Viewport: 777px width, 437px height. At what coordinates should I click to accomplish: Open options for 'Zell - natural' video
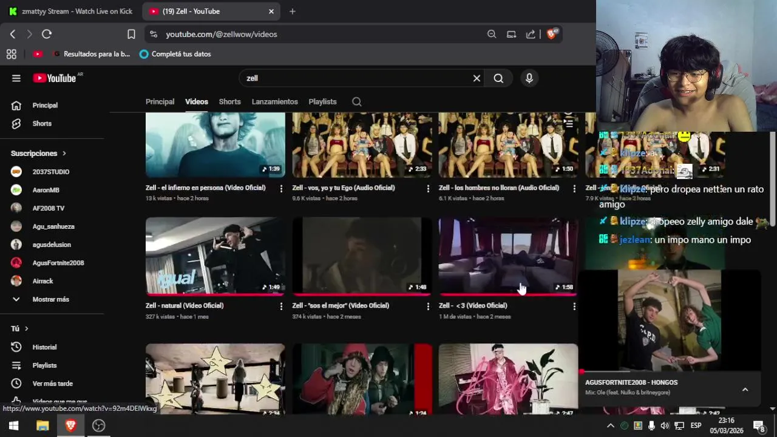281,307
